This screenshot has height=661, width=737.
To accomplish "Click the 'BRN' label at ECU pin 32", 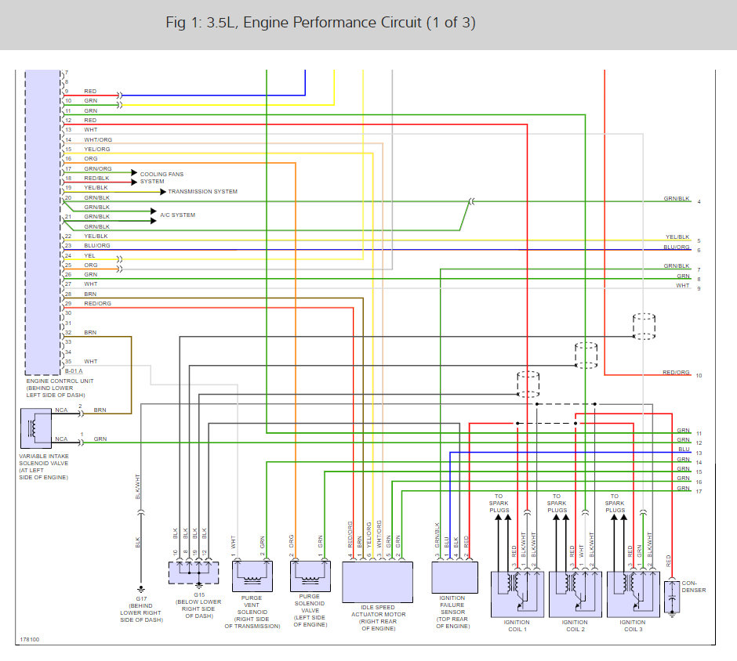I will coord(90,332).
